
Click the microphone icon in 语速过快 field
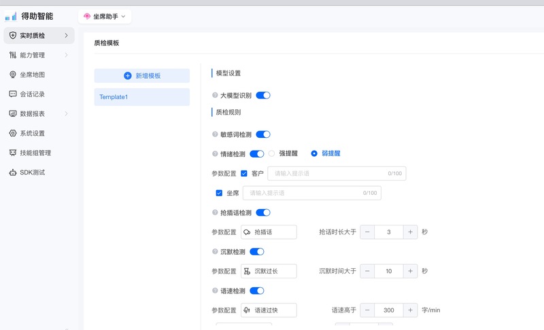click(x=247, y=310)
